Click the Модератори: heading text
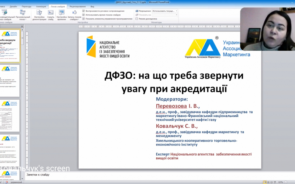 pyautogui.click(x=172, y=99)
